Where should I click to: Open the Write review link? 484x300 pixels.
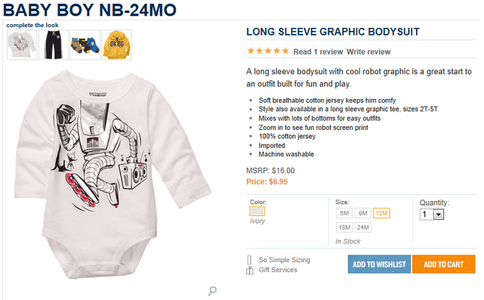[x=368, y=52]
